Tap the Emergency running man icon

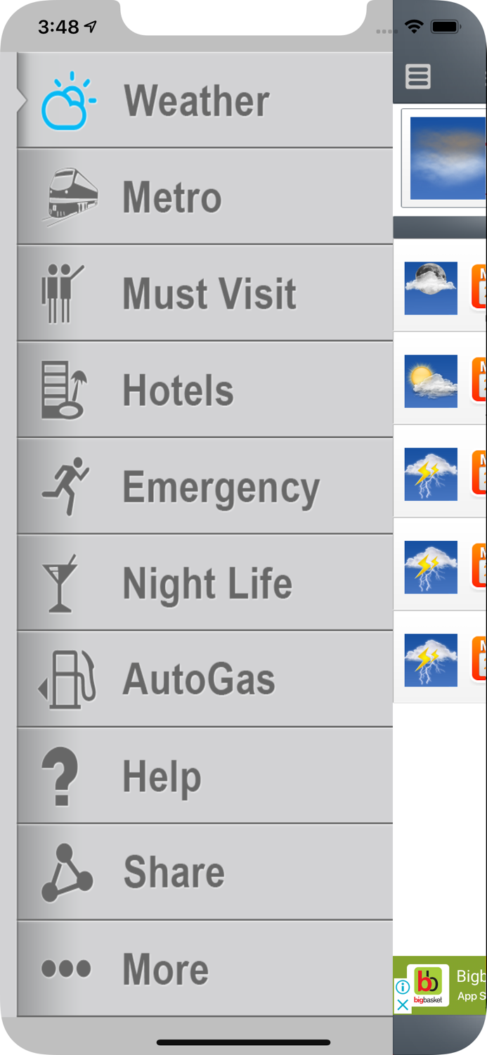[x=66, y=487]
